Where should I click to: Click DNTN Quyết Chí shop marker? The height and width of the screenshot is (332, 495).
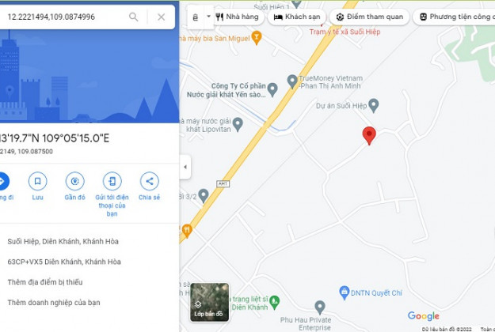(x=344, y=292)
